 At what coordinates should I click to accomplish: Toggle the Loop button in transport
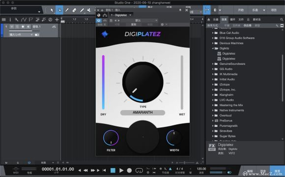[x=139, y=171]
